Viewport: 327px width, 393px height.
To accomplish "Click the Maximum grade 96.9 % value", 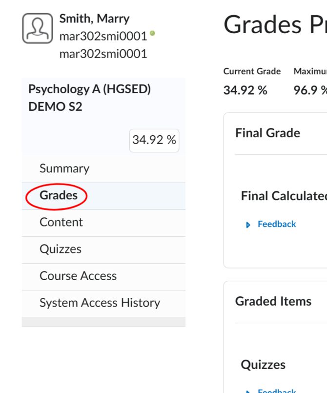I will tap(310, 90).
